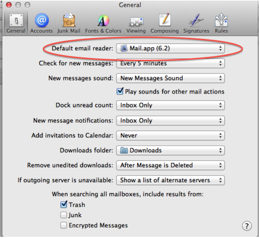Open the New messages sound dropdown
260x238 pixels.
[x=170, y=78]
